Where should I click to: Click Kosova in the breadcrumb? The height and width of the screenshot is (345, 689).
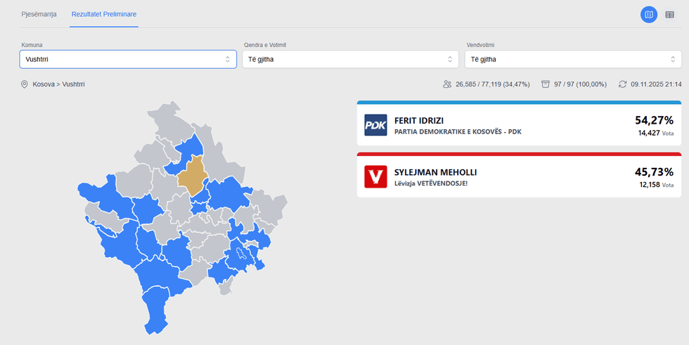pos(45,84)
